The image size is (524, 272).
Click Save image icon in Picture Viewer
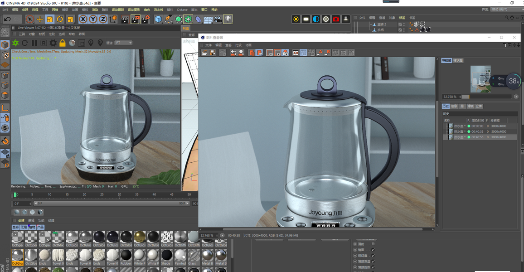pyautogui.click(x=212, y=53)
